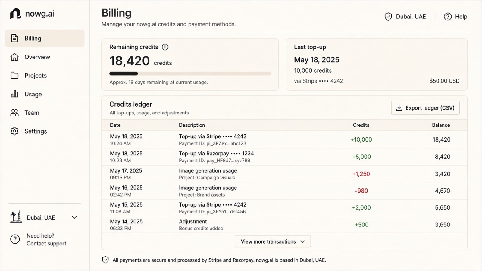The image size is (482, 271).
Task: Click the Billing document icon in sidebar
Action: pos(14,38)
